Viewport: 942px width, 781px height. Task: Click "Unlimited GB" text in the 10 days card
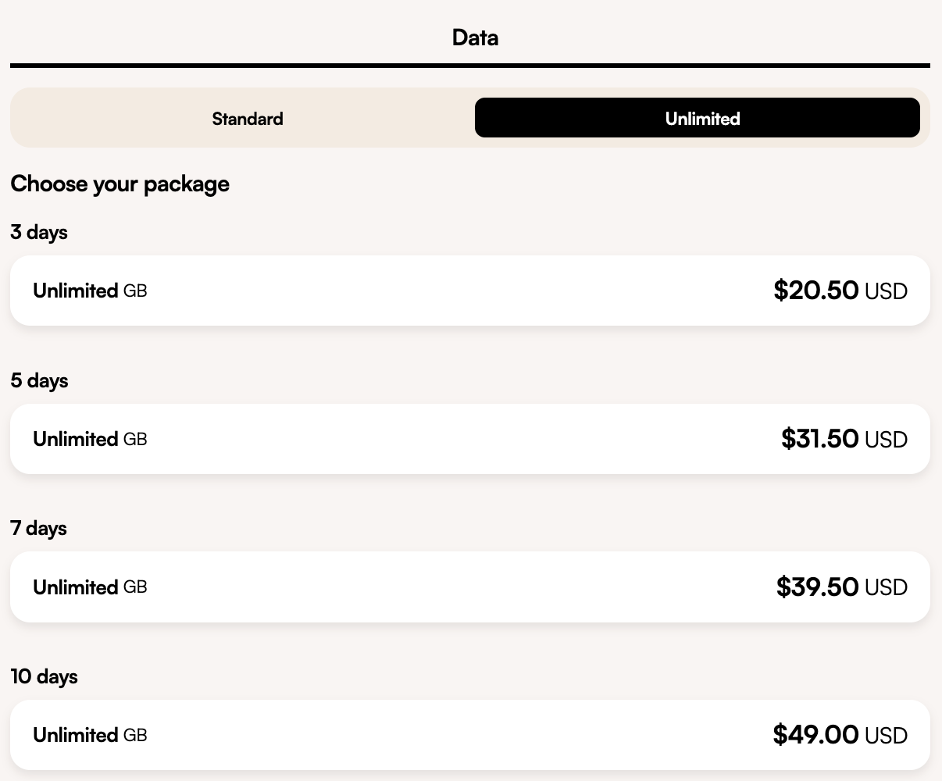(x=90, y=735)
